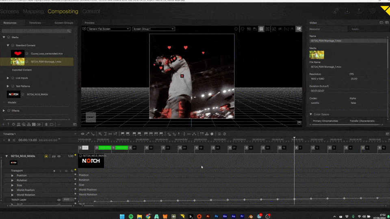Click the Transport play button for layer
The image size is (390, 219).
tap(54, 171)
